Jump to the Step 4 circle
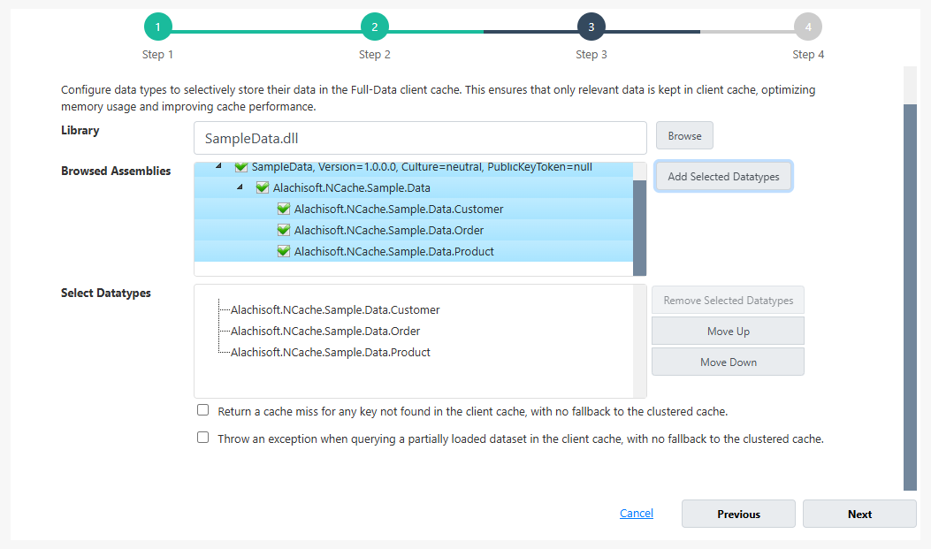The height and width of the screenshot is (549, 931). pyautogui.click(x=808, y=27)
